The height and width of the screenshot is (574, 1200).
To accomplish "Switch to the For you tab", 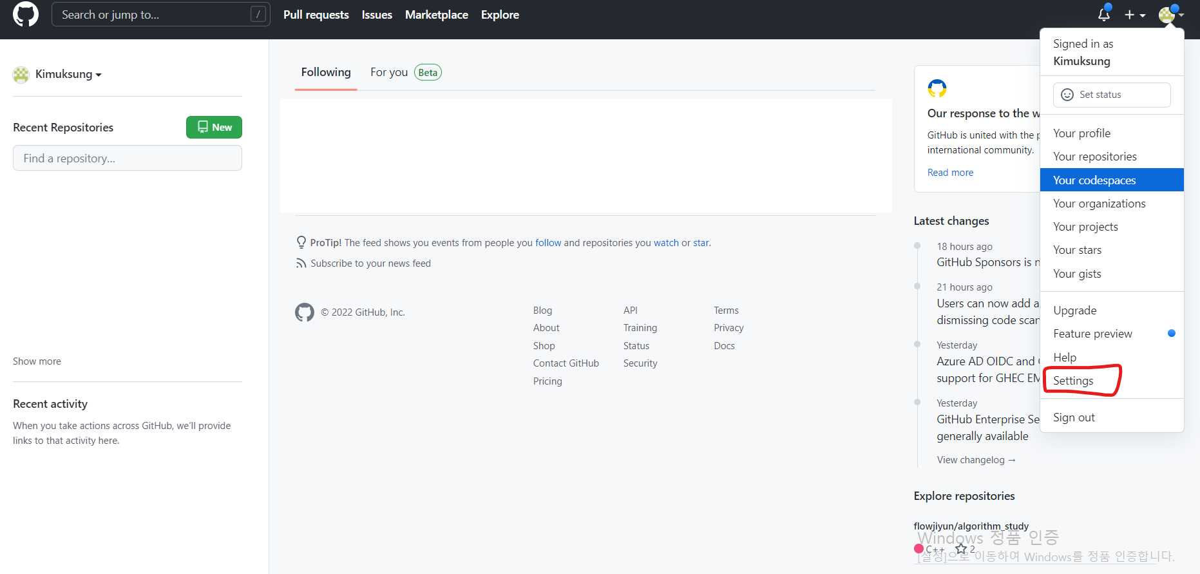I will coord(389,72).
